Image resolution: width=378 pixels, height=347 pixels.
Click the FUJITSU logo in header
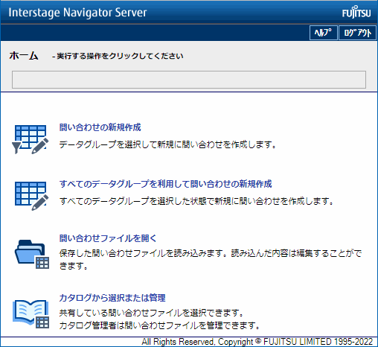[x=356, y=13]
